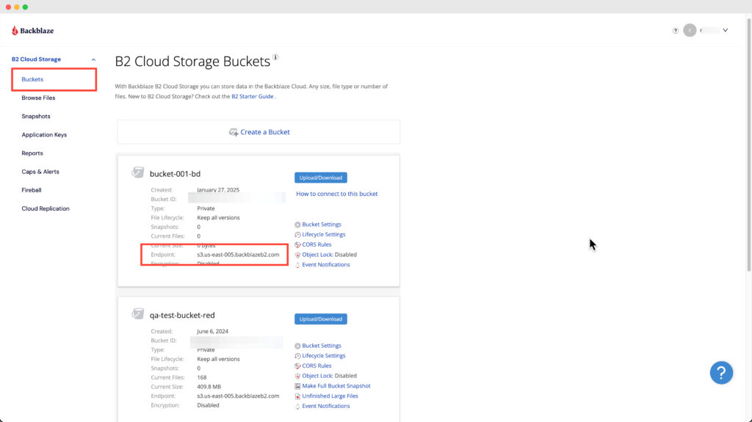
Task: Click the help question mark icon in header
Action: click(675, 31)
